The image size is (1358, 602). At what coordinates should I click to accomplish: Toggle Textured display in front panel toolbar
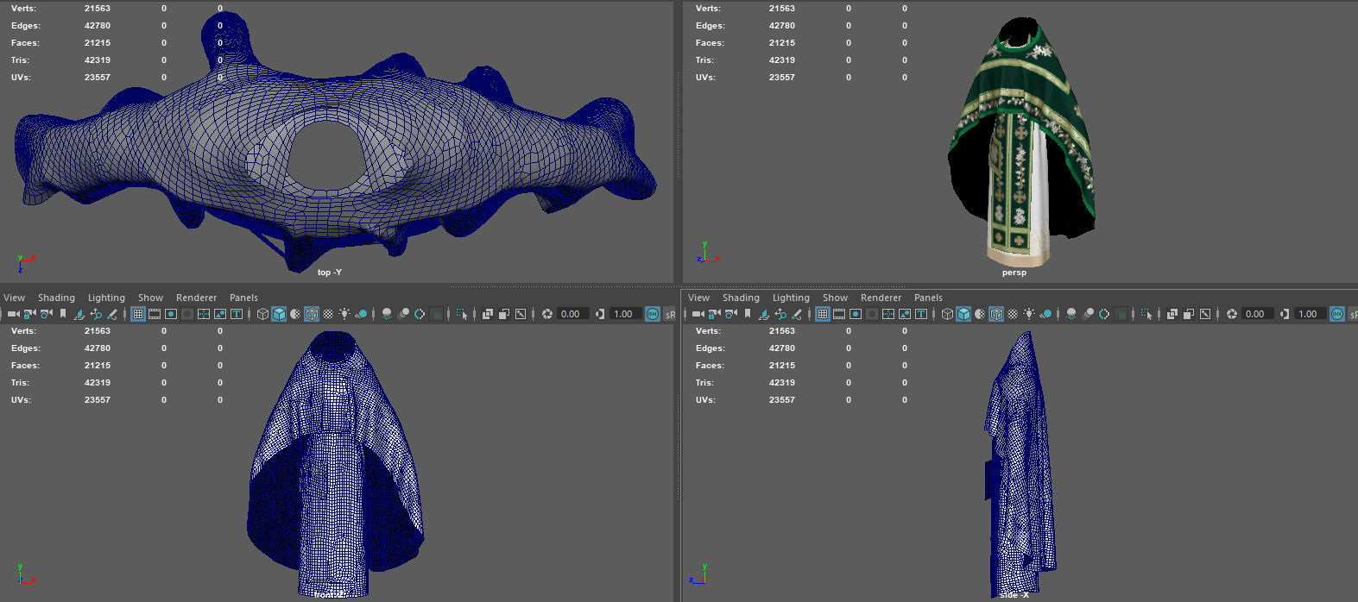click(x=328, y=314)
